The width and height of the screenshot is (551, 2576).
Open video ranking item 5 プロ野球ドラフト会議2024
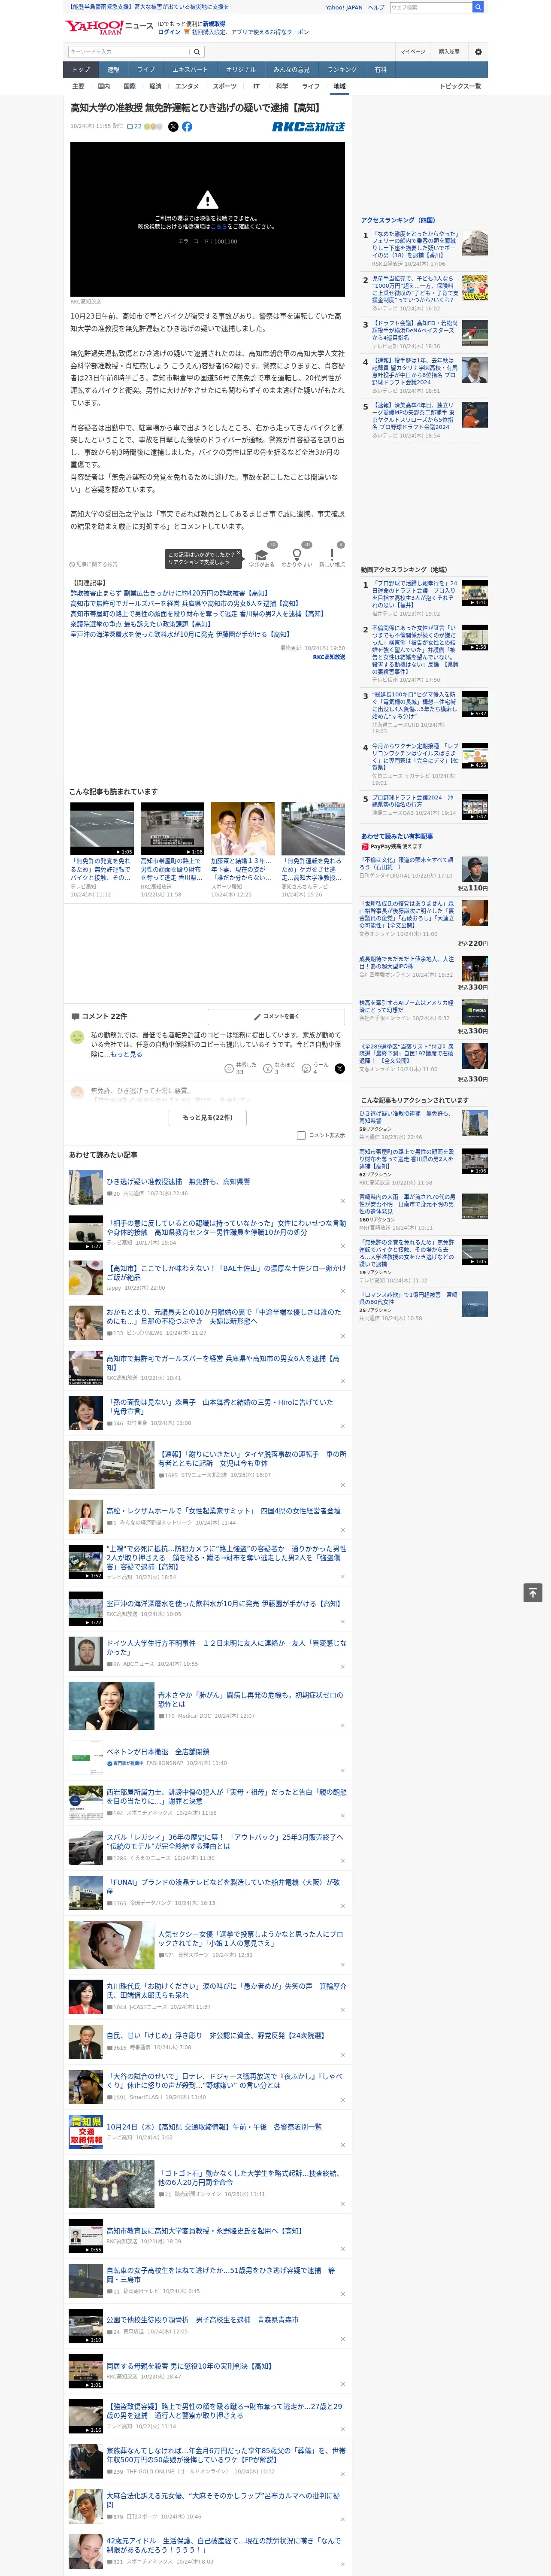point(413,801)
